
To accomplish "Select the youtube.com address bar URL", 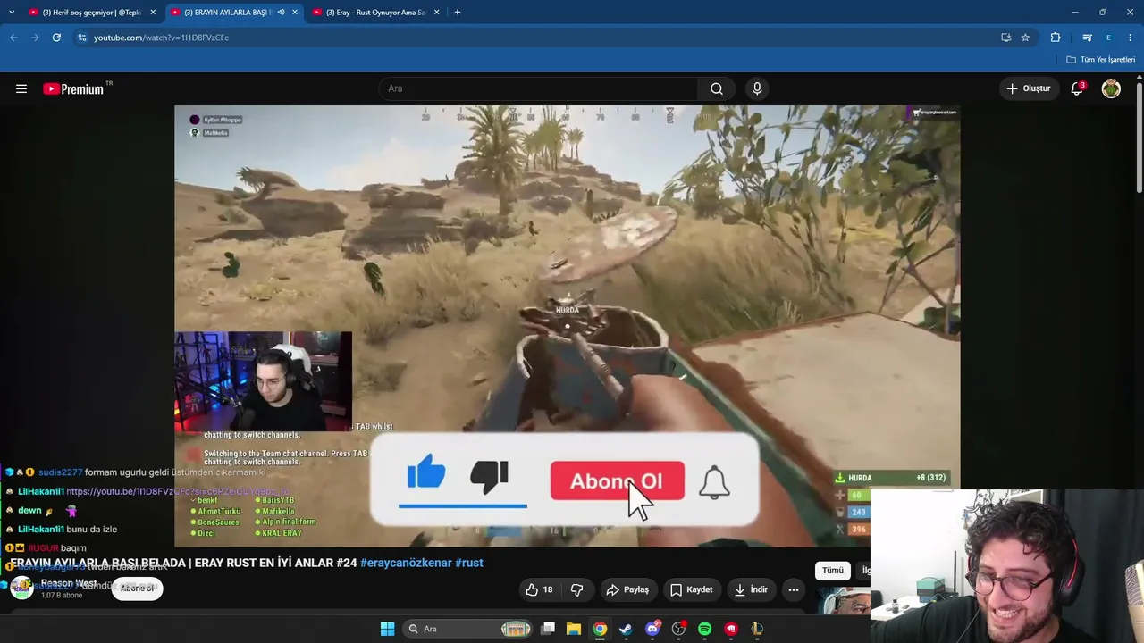I will pos(161,38).
